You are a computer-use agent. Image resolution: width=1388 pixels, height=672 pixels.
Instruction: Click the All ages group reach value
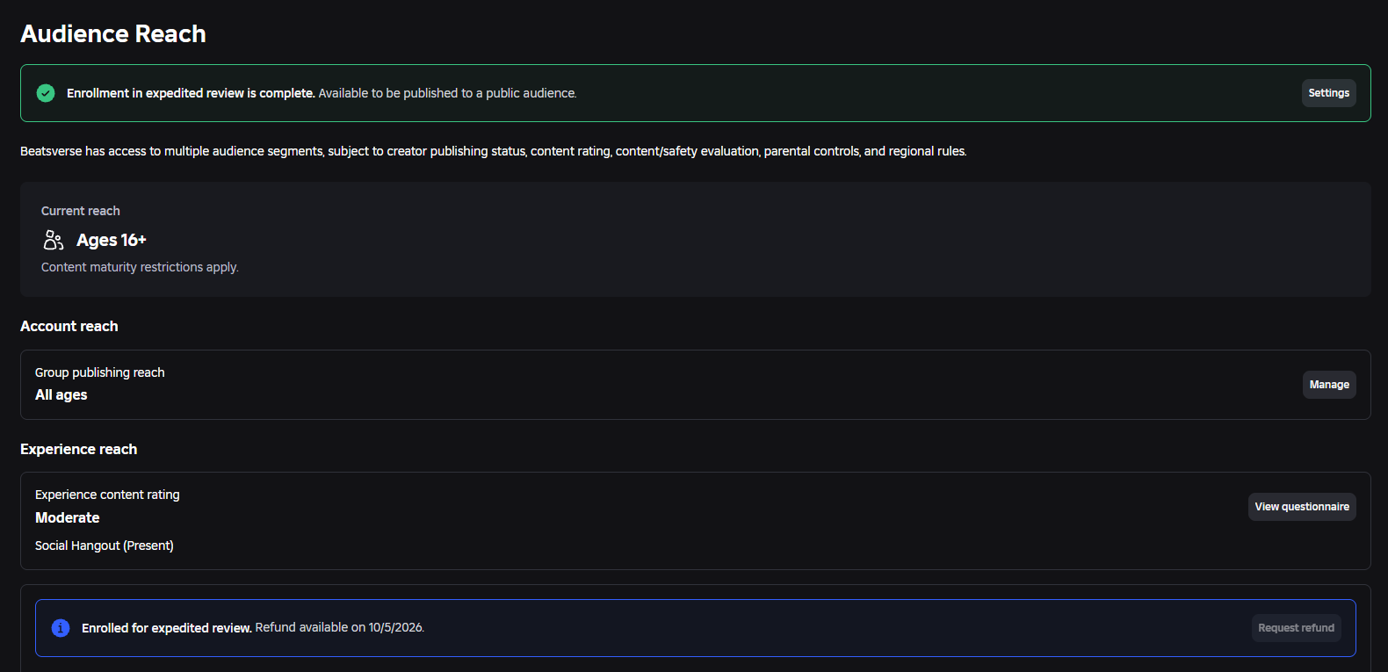pyautogui.click(x=61, y=394)
